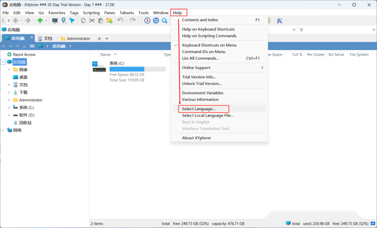Click the 系统 (C:) drive thumbnail

click(x=99, y=67)
